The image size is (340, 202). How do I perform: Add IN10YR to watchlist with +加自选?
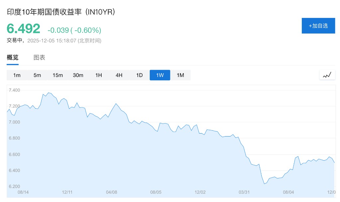318,26
